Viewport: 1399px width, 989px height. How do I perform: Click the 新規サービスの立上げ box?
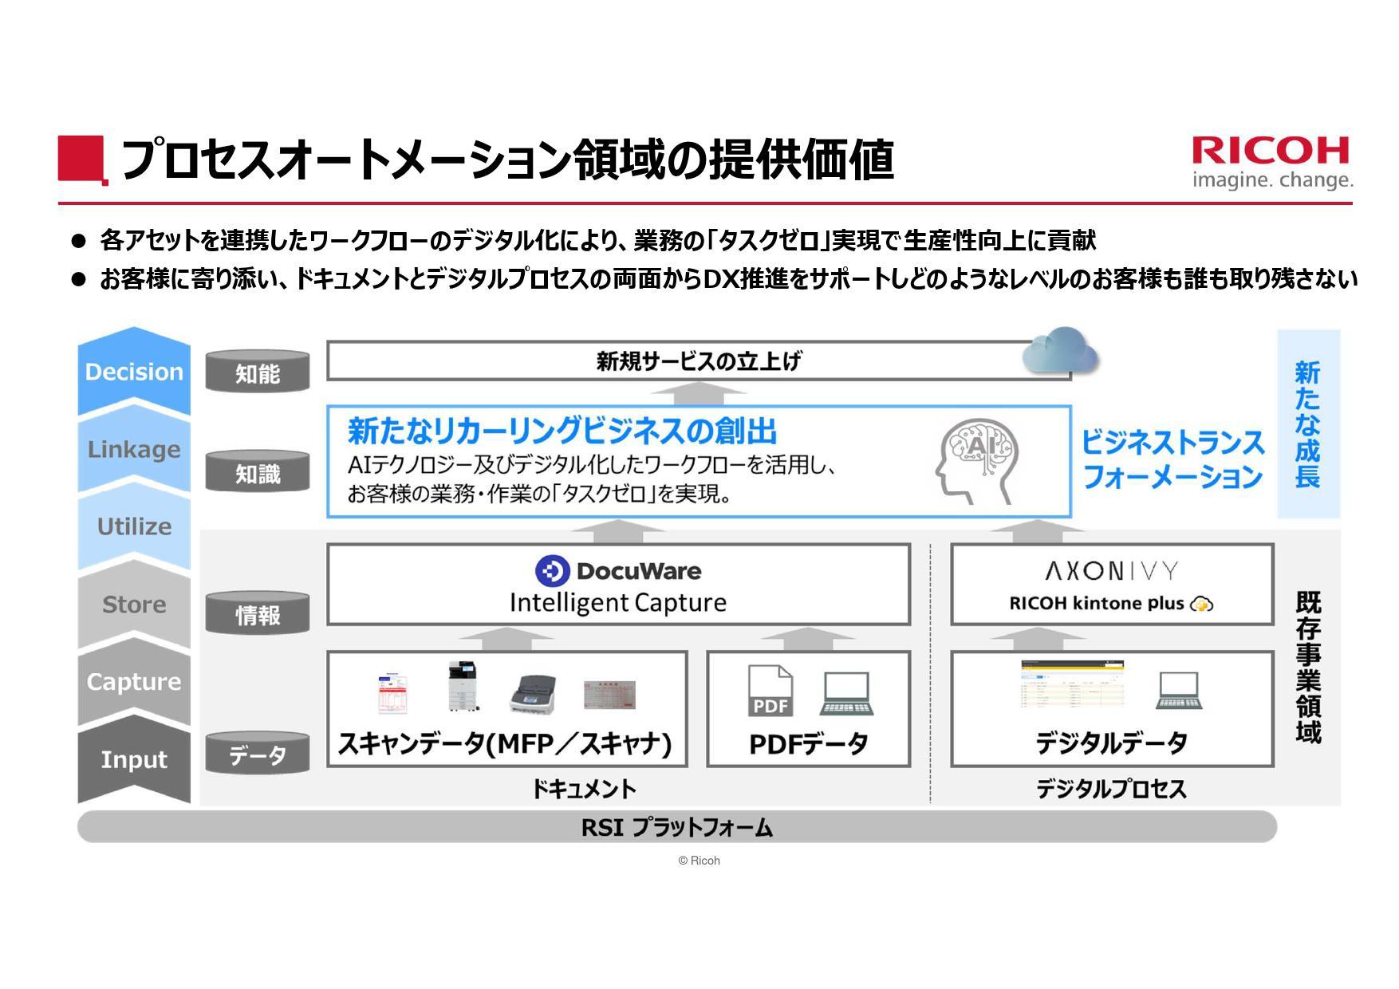(x=699, y=361)
